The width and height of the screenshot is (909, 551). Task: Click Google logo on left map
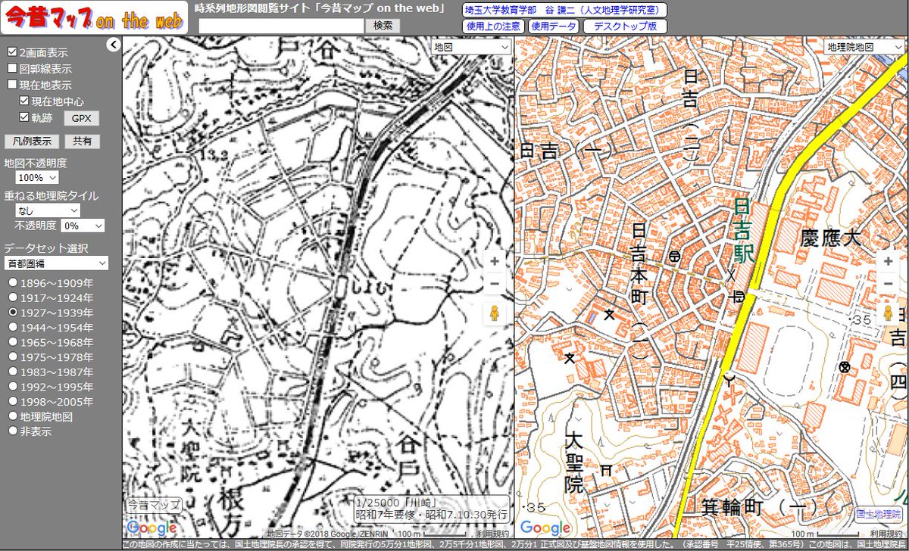(x=151, y=528)
